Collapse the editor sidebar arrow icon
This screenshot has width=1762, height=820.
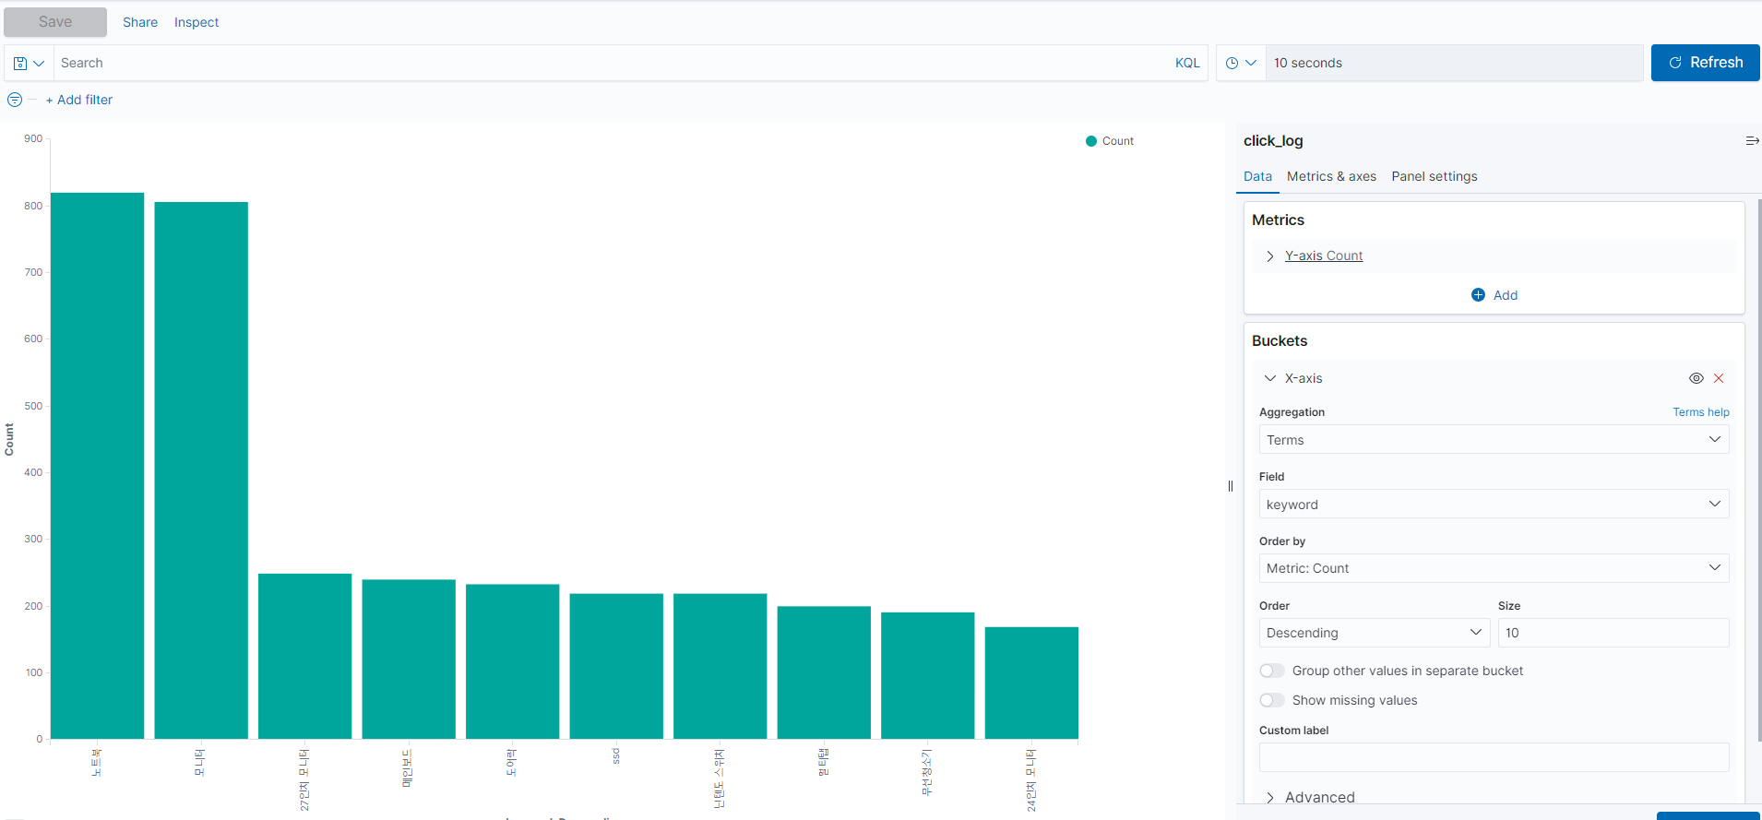click(x=1752, y=141)
